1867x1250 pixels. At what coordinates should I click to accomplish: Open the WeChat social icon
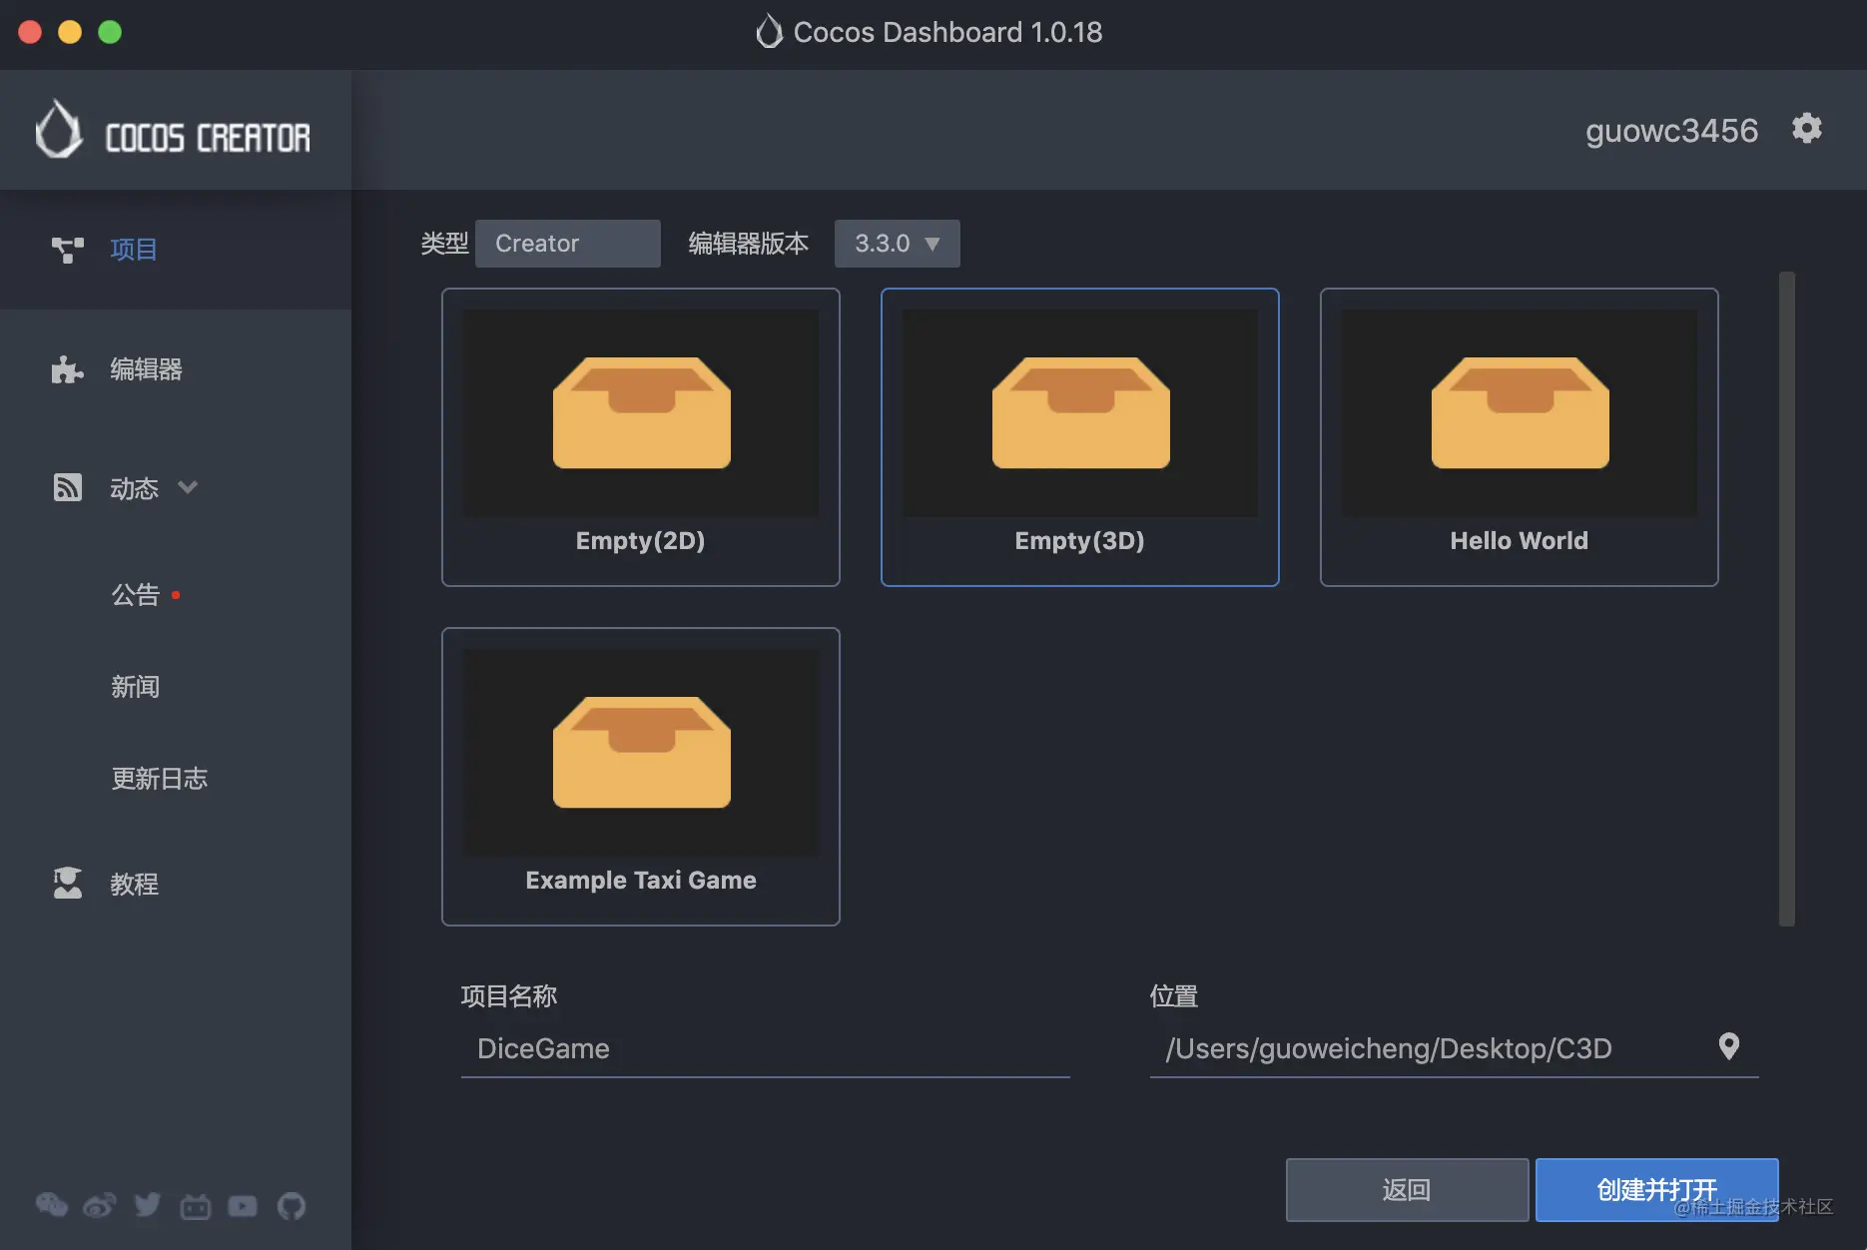coord(52,1205)
